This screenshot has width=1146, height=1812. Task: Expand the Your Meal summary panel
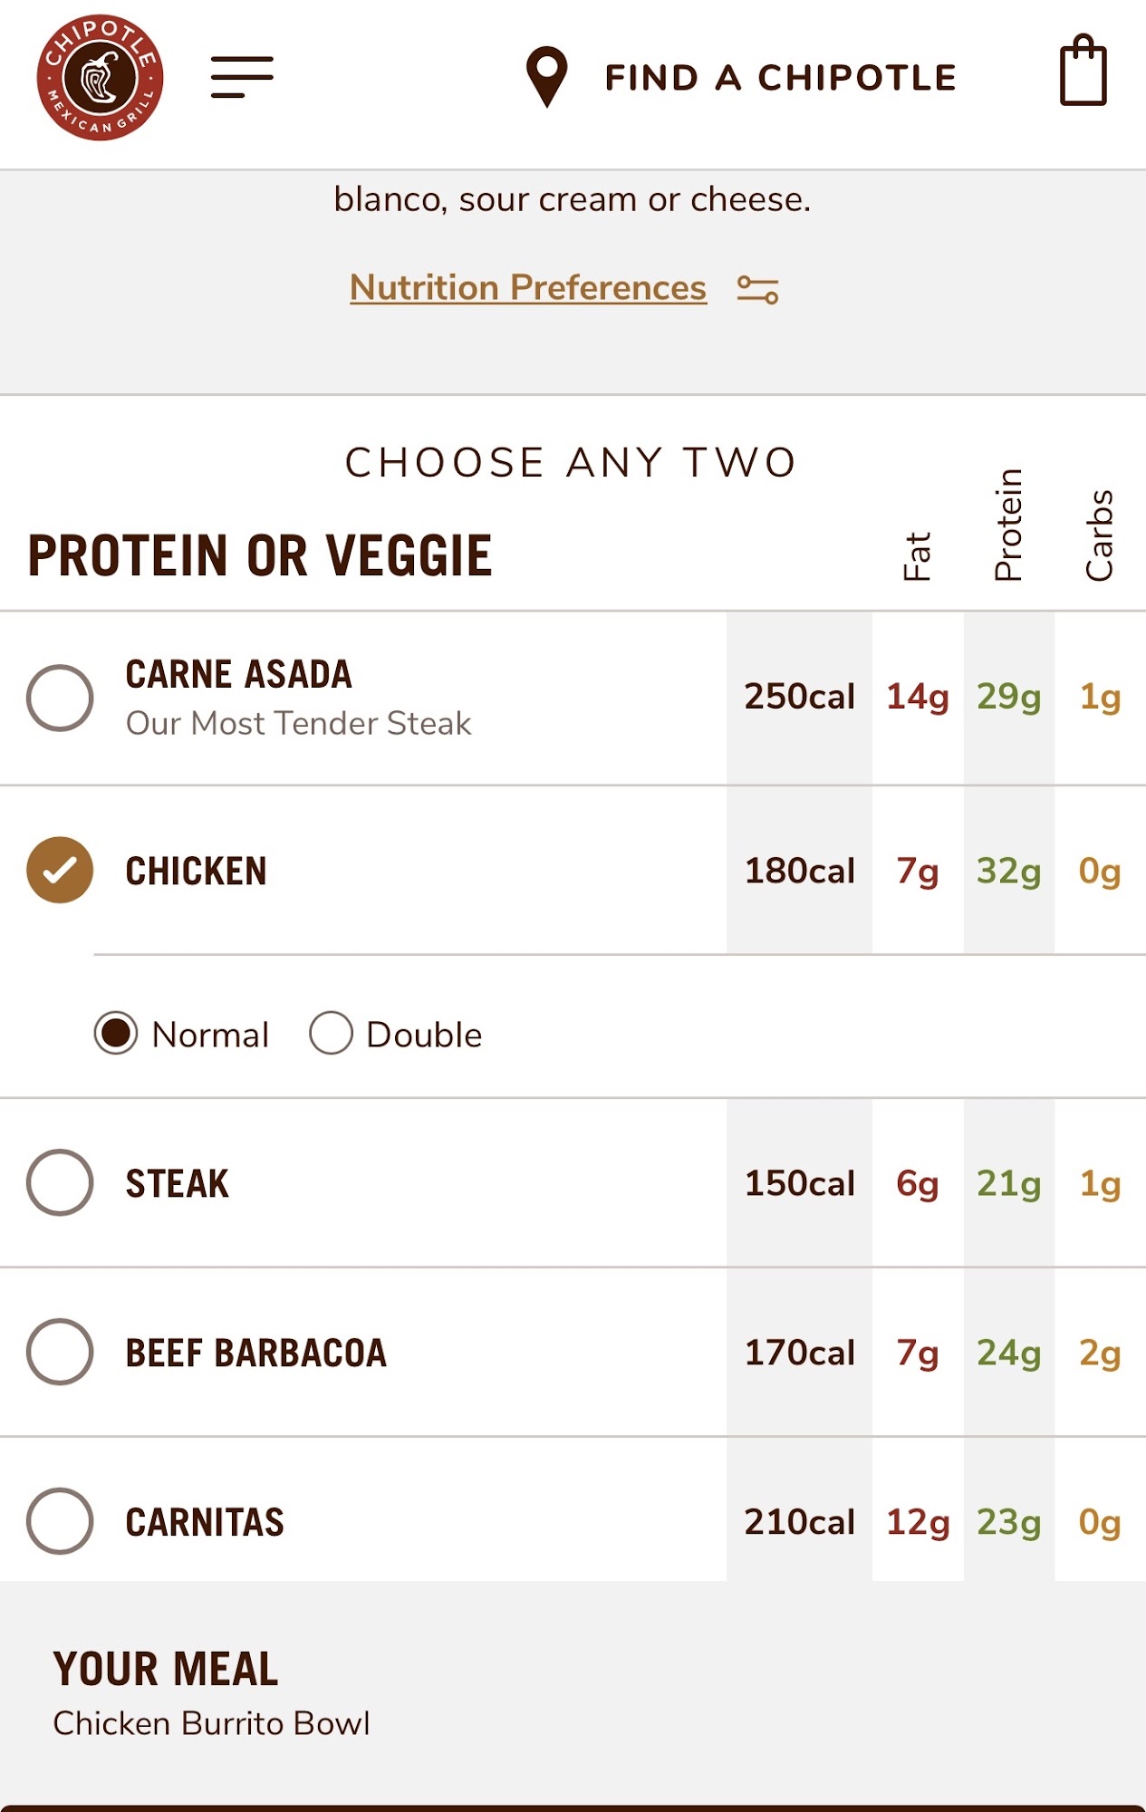pyautogui.click(x=165, y=1669)
